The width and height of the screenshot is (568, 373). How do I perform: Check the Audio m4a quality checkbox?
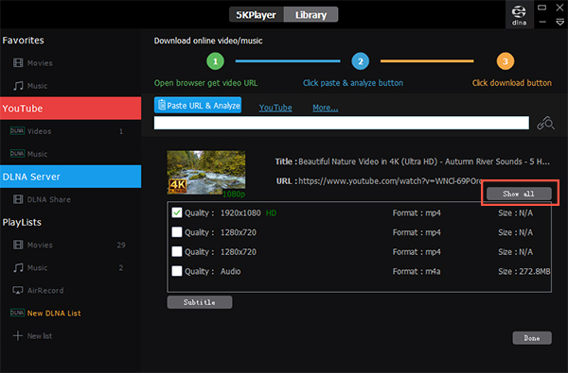tap(177, 271)
